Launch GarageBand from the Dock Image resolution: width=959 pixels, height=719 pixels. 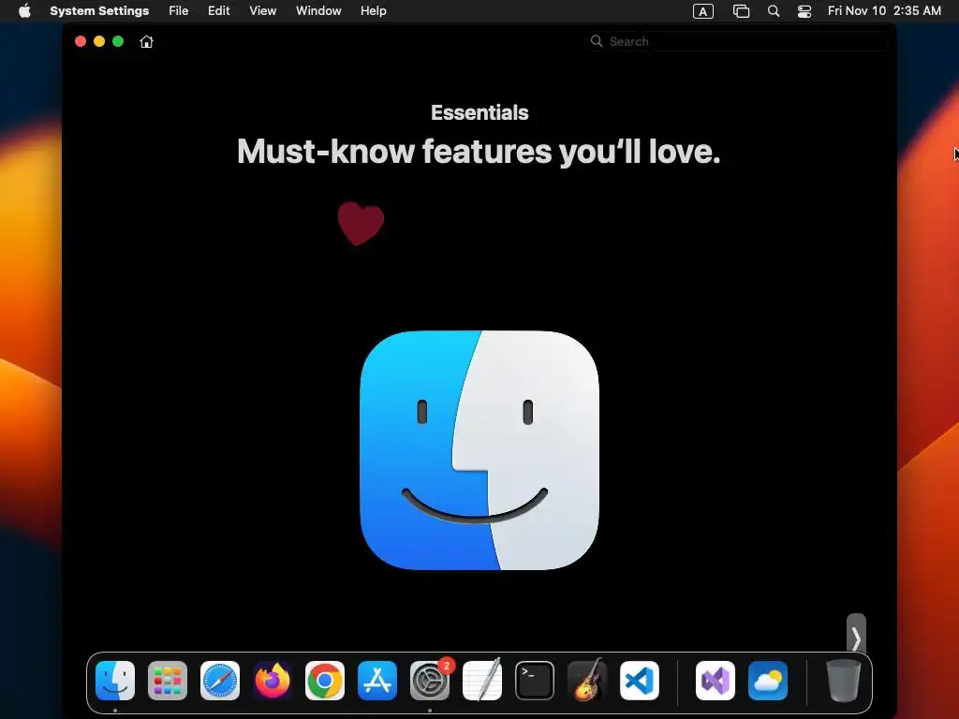coord(587,681)
